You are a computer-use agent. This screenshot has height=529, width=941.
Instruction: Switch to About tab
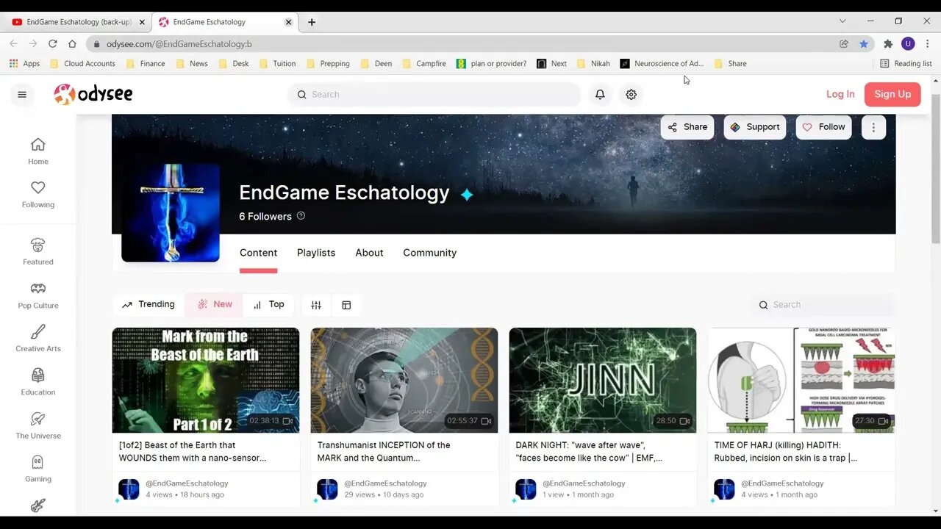[x=369, y=253]
